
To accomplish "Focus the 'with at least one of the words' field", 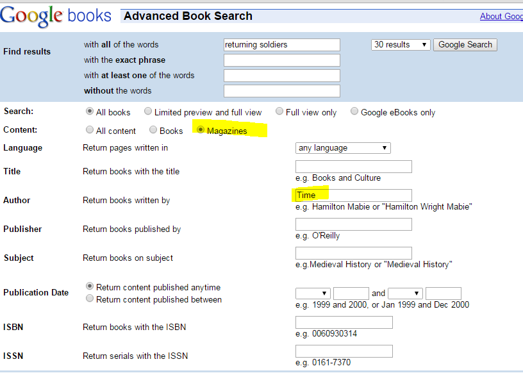I will [282, 76].
